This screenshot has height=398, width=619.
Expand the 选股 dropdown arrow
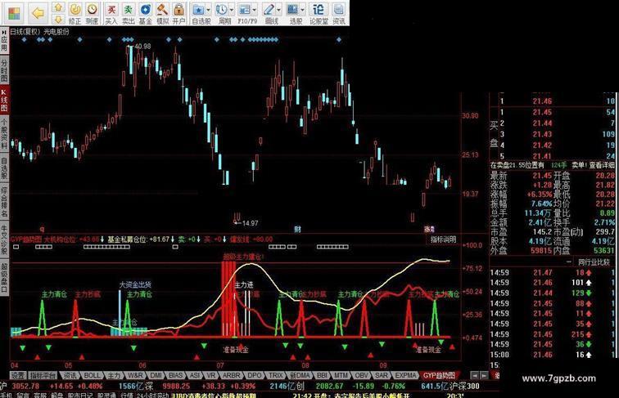302,10
